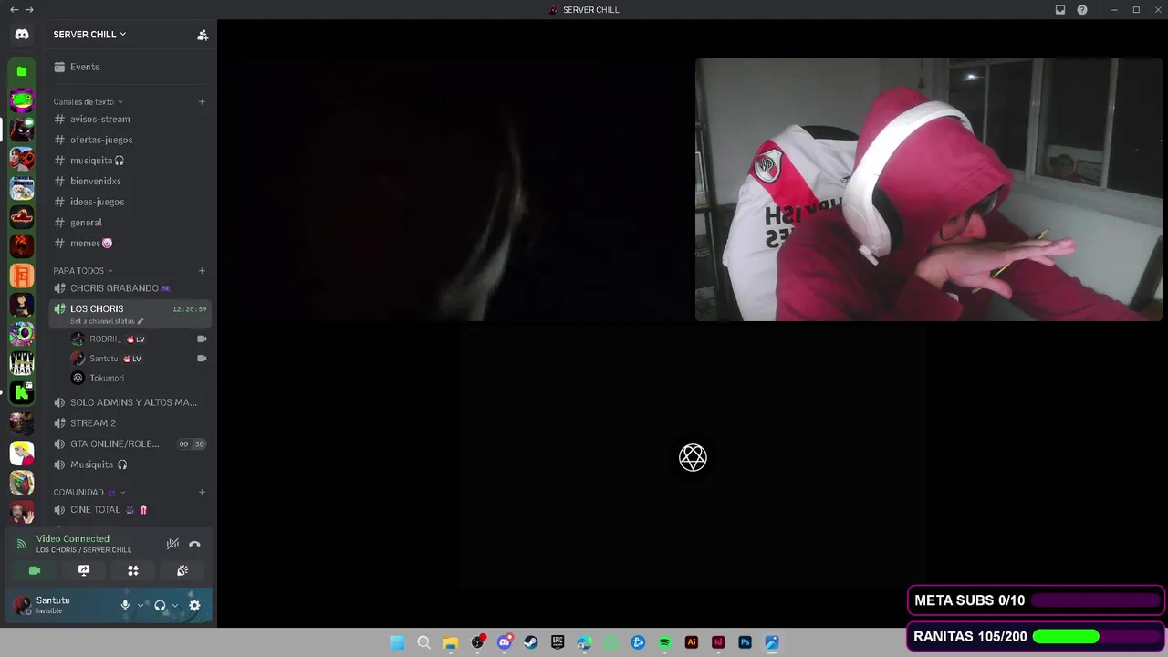This screenshot has height=657, width=1168.
Task: Open Windows Start menu
Action: [397, 642]
